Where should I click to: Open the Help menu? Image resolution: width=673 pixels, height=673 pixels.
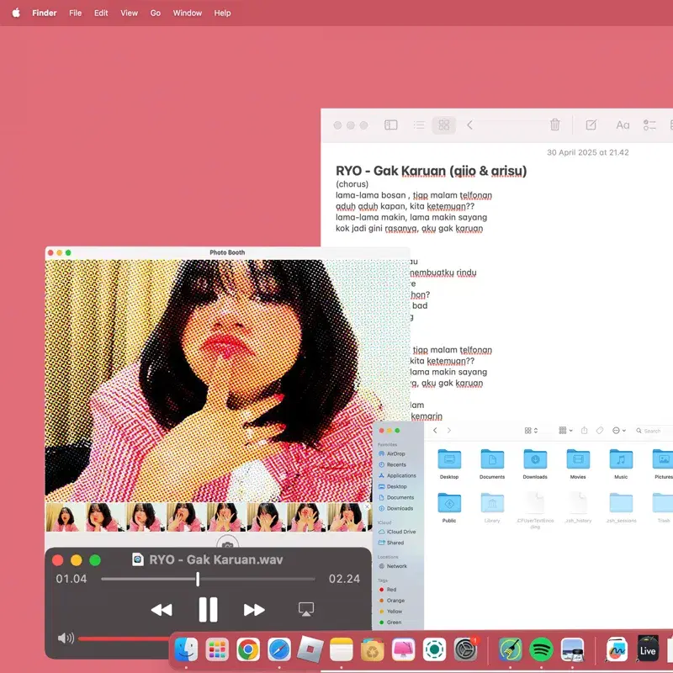tap(222, 13)
